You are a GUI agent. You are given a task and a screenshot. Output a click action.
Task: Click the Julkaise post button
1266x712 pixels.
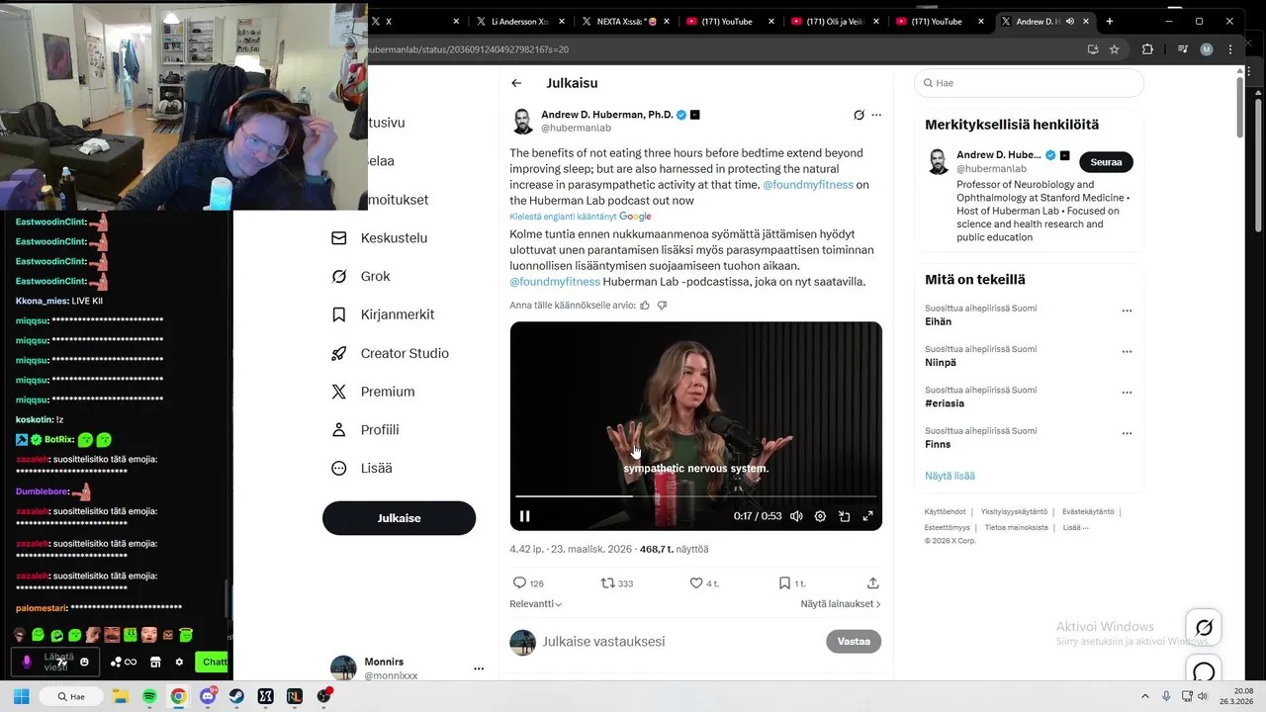coord(399,518)
